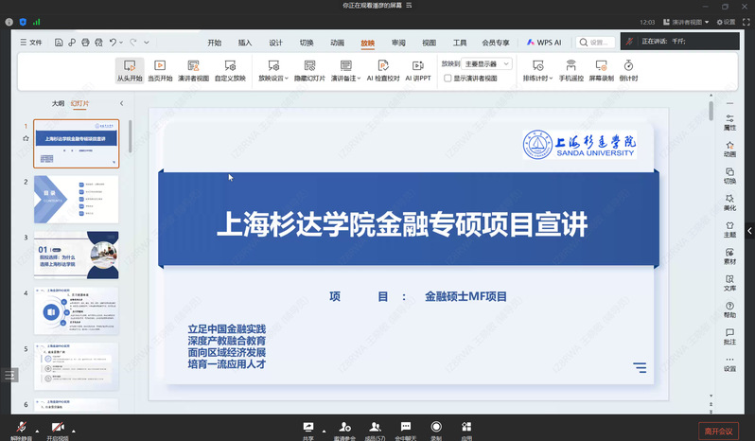
Task: Switch to the 设计 ribbon tab
Action: coord(276,43)
